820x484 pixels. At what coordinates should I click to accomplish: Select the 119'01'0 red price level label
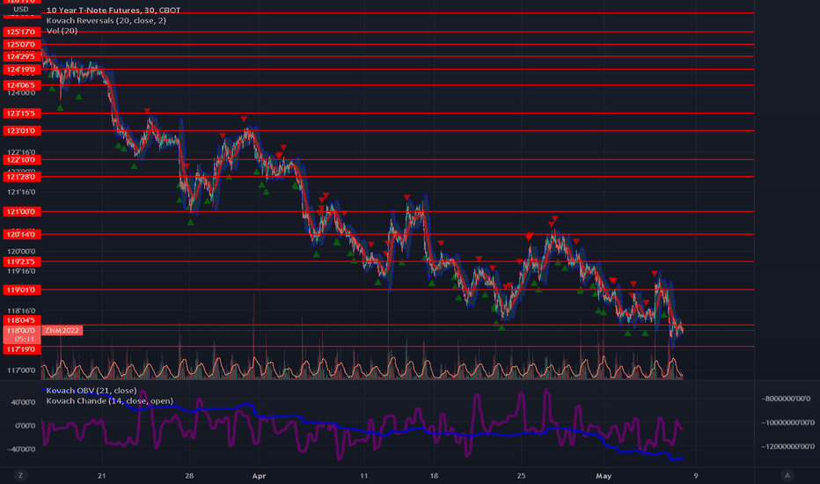21,290
